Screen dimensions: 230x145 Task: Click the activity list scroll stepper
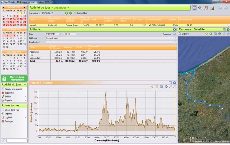229,25
